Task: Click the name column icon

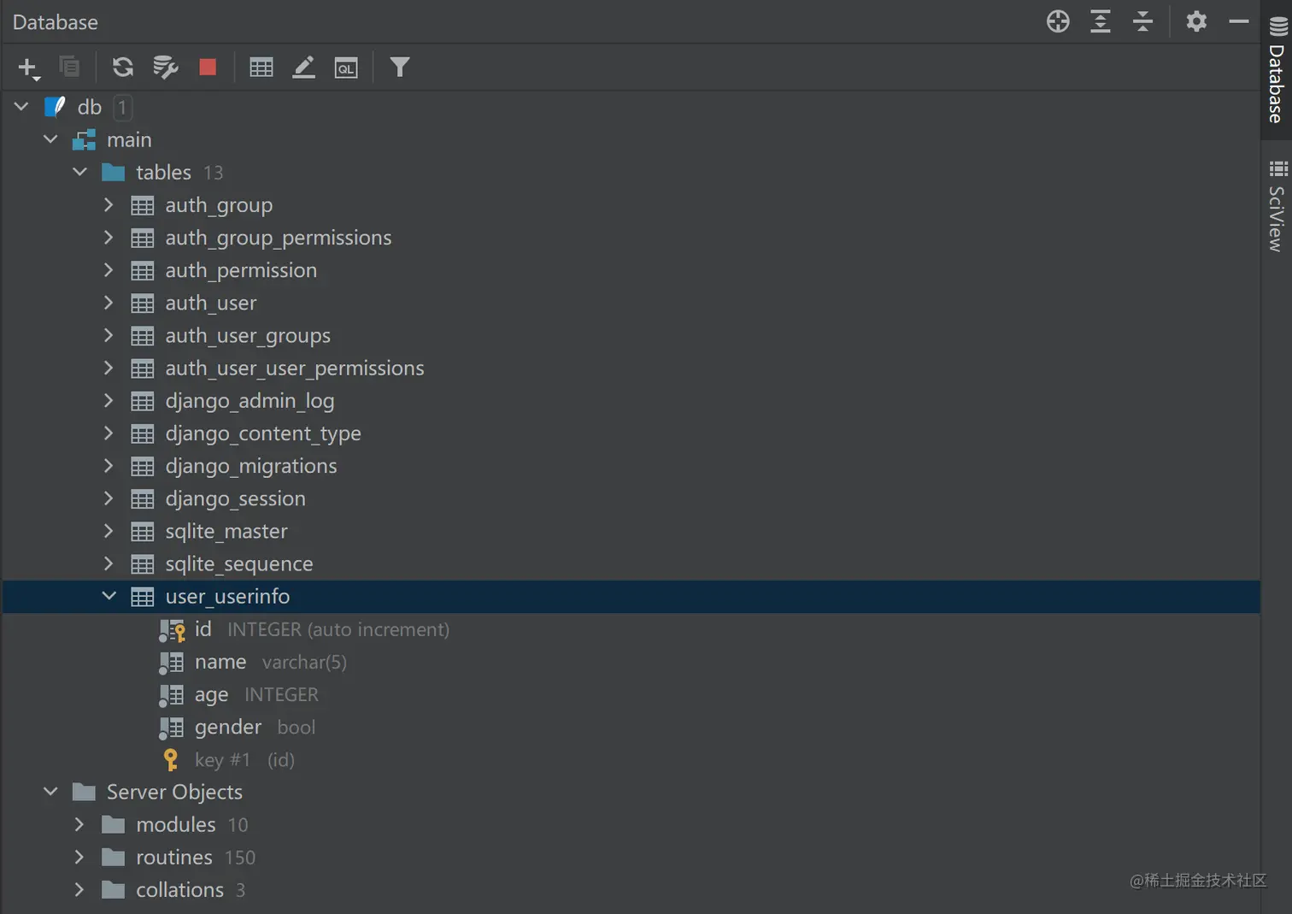Action: pos(171,663)
